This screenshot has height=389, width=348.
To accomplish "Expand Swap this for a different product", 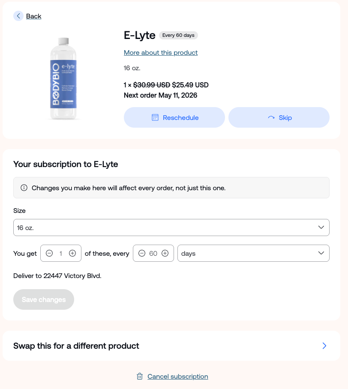I will click(324, 346).
